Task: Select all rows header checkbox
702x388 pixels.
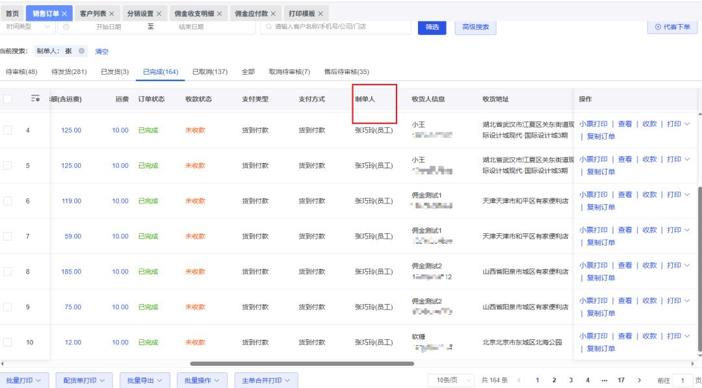Action: 8,99
